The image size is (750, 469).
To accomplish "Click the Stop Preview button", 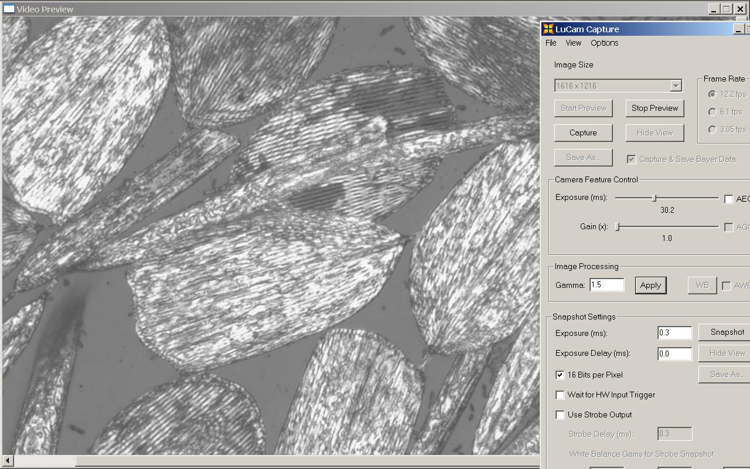I will (x=654, y=108).
